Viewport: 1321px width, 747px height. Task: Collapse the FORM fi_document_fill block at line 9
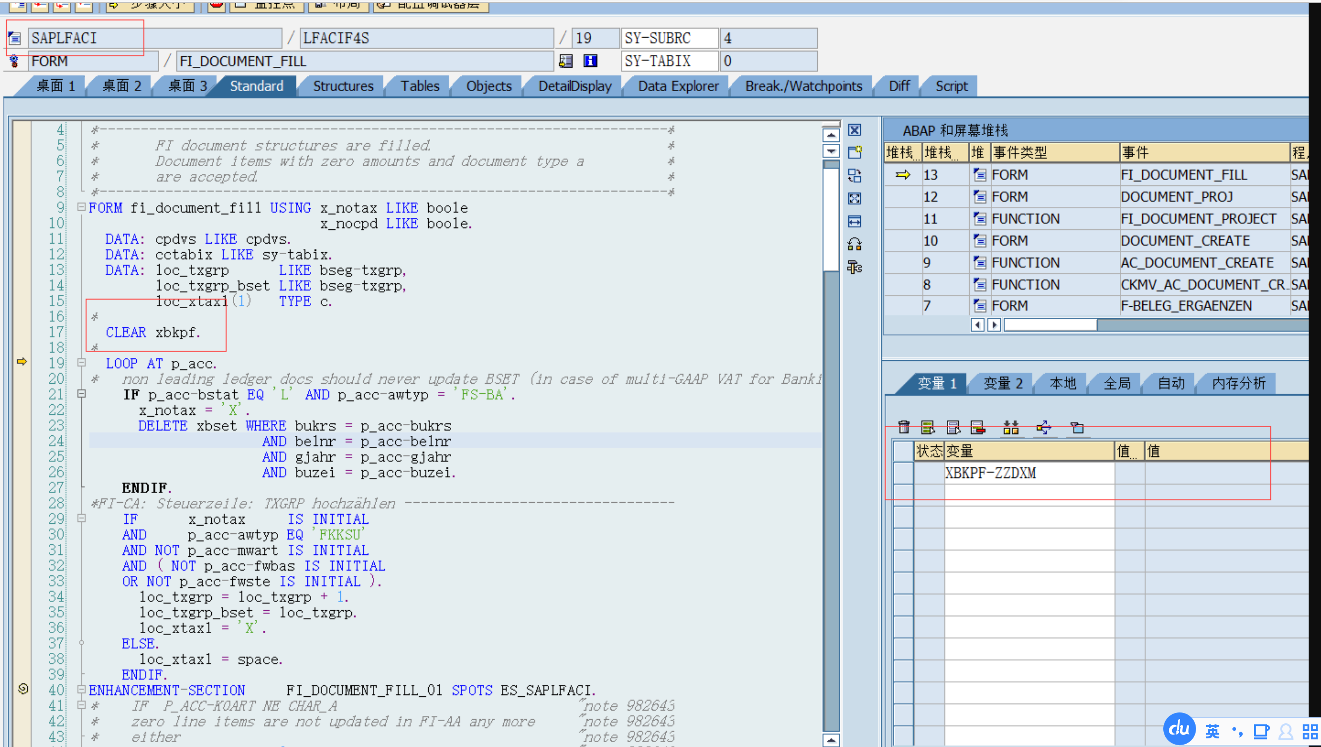click(81, 207)
